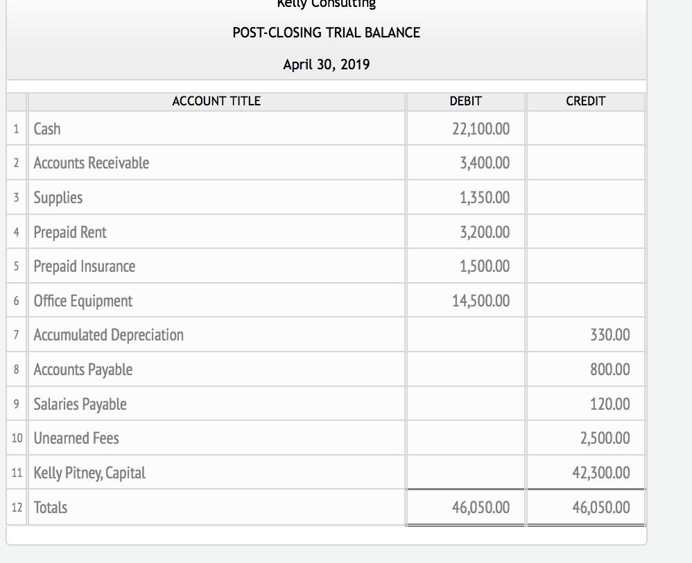Click the Office Equipment debit 14,500.00

[481, 301]
